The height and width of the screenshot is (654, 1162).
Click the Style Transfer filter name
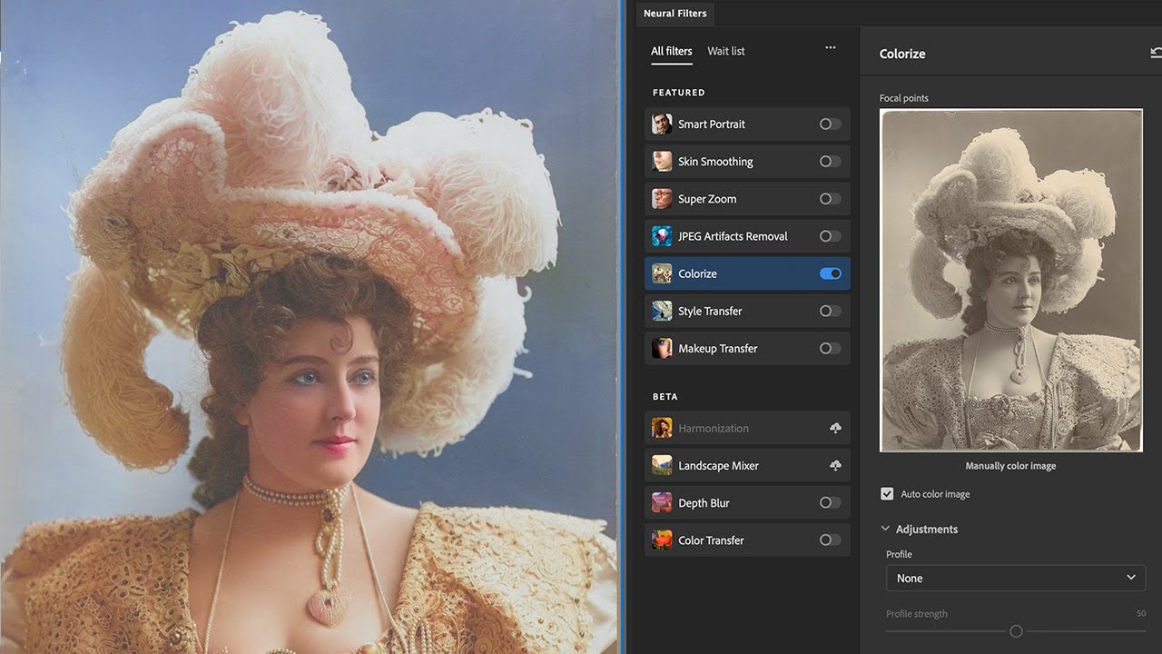(710, 311)
